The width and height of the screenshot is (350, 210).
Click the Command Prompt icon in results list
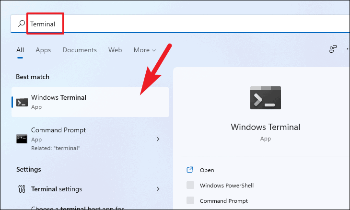(22, 139)
